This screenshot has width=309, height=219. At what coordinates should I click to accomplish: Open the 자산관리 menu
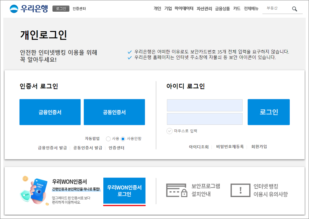point(204,9)
